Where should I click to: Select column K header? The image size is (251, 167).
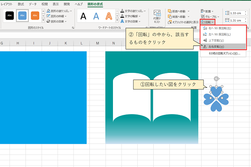65,43
